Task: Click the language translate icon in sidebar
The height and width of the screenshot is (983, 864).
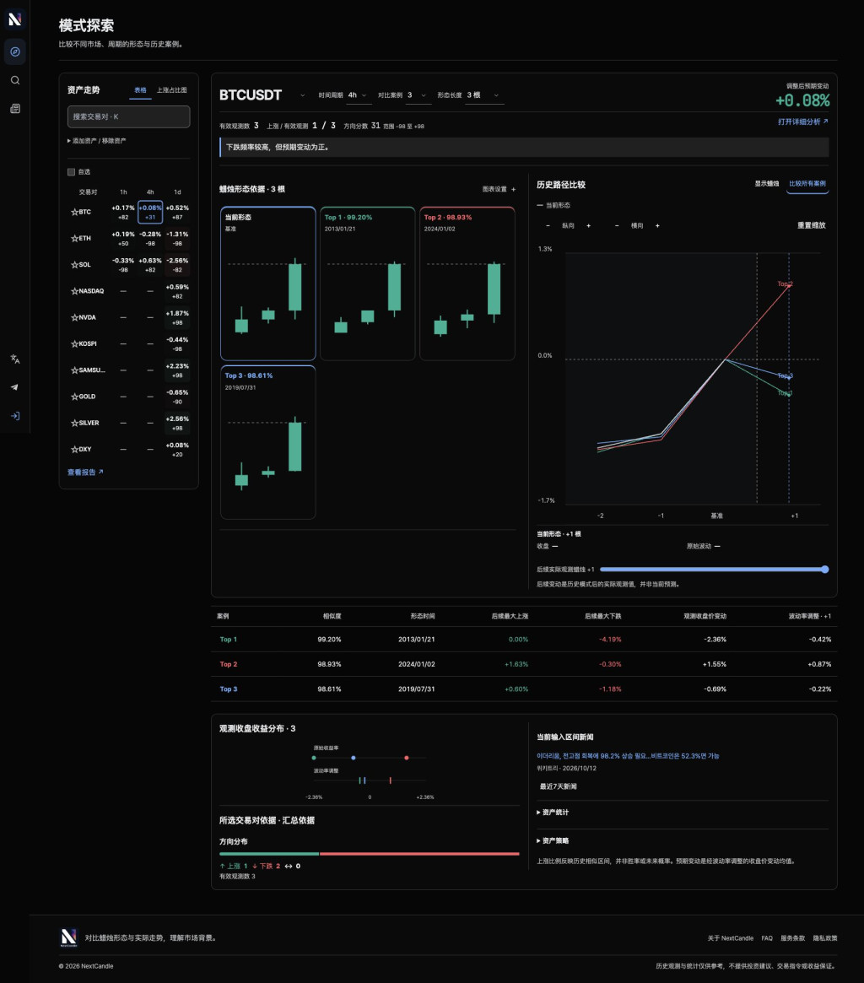Action: pos(15,359)
